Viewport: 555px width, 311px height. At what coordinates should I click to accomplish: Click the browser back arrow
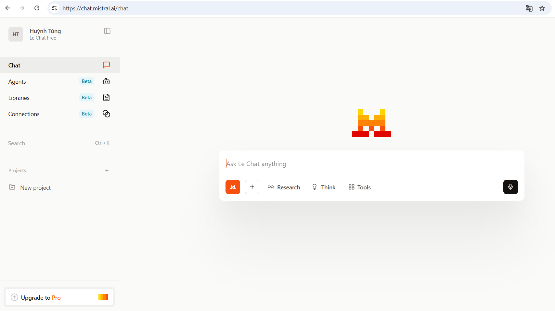click(x=8, y=8)
